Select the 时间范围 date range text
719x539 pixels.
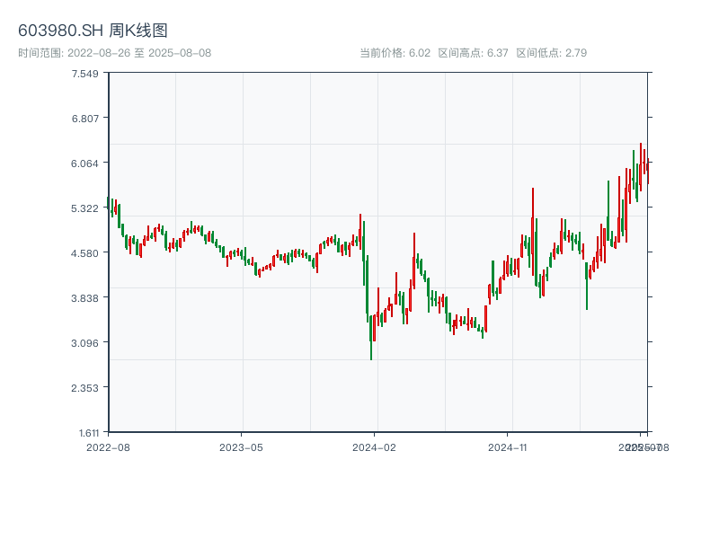(x=115, y=53)
